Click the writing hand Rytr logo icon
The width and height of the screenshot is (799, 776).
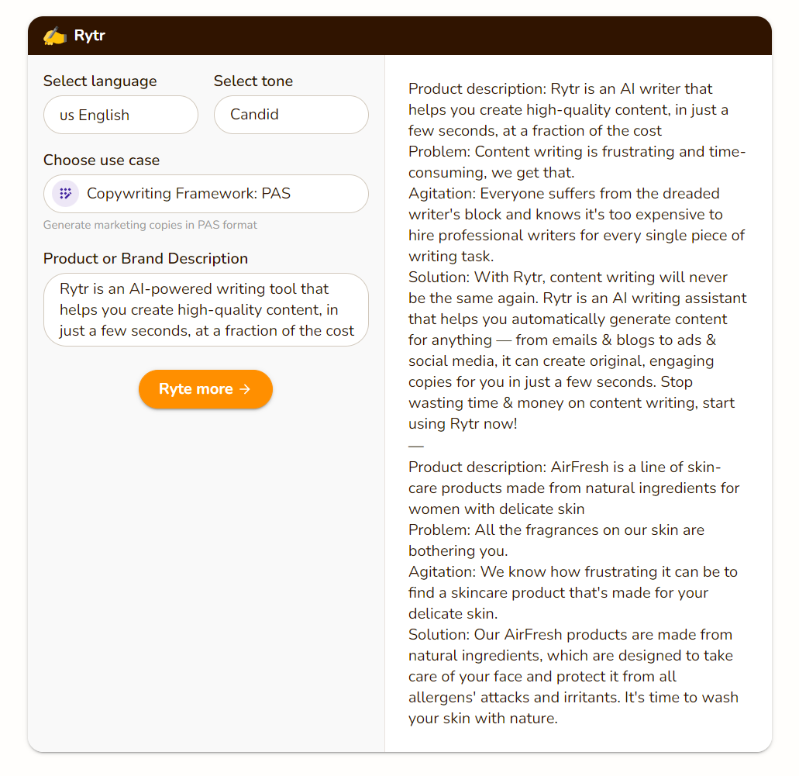tap(54, 36)
